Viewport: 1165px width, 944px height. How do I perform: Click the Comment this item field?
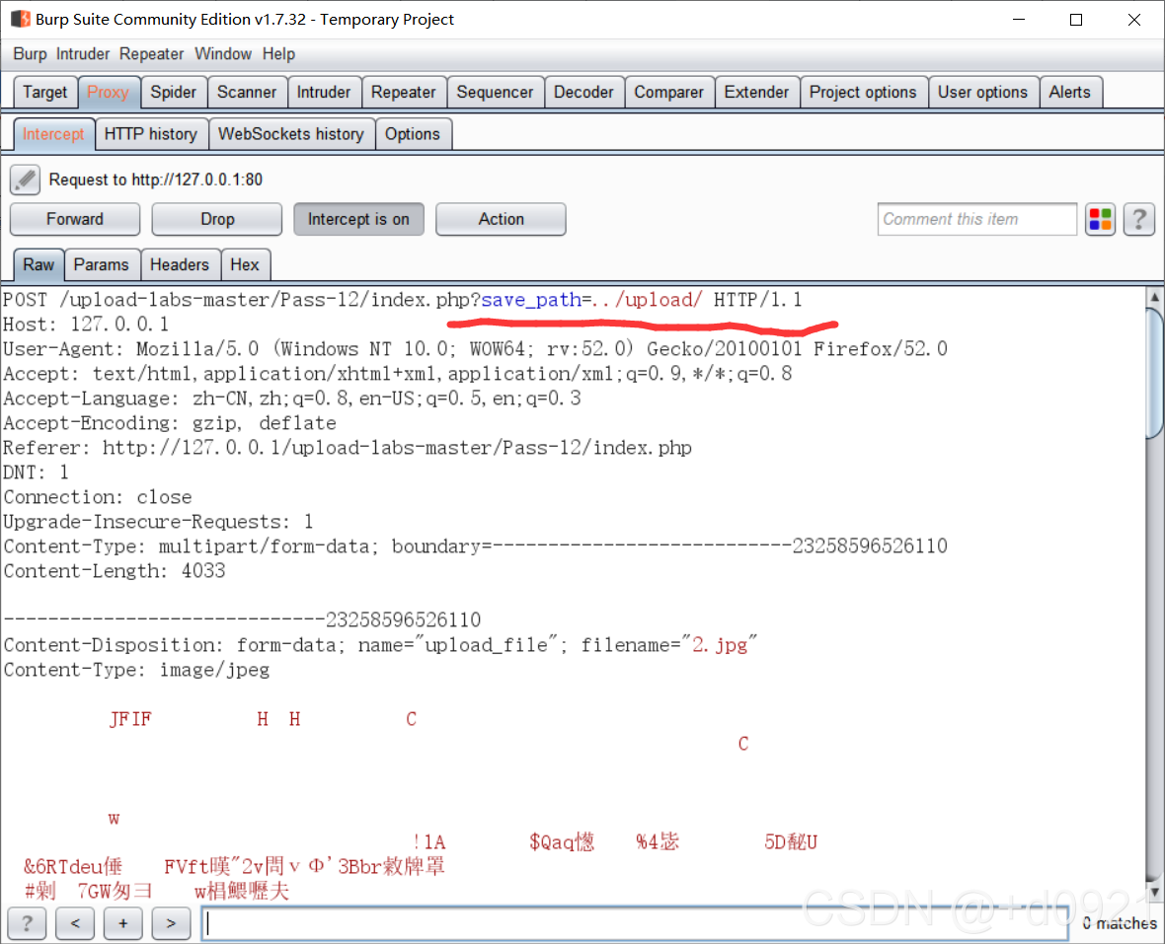(x=977, y=219)
